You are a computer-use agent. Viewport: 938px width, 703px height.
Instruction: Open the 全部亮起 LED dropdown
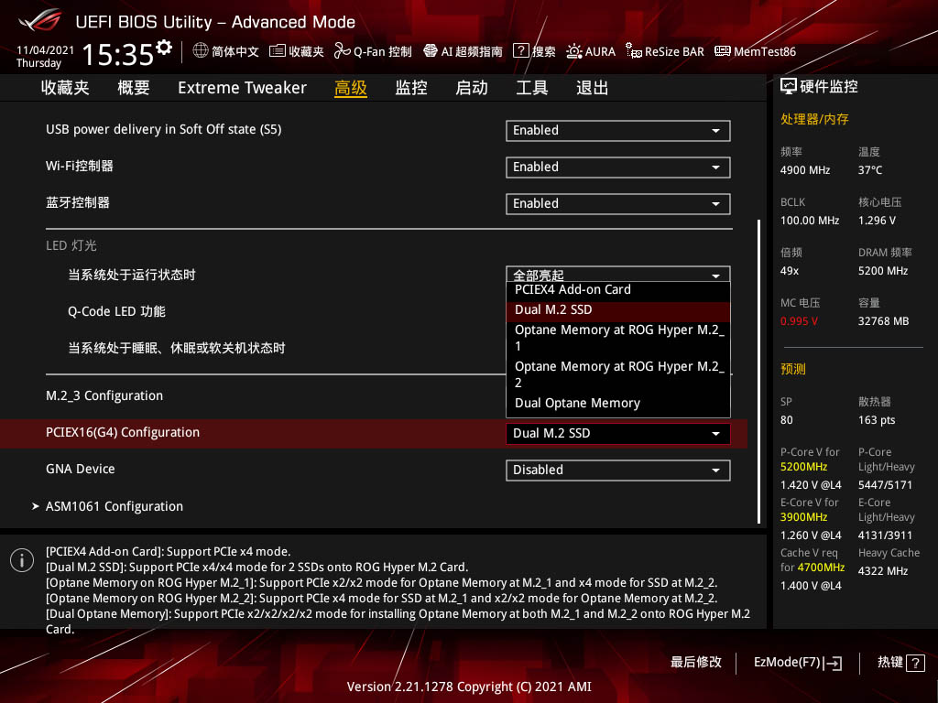click(618, 275)
